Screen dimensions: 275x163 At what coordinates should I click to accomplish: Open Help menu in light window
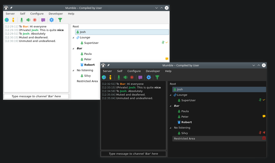(x=71, y=14)
